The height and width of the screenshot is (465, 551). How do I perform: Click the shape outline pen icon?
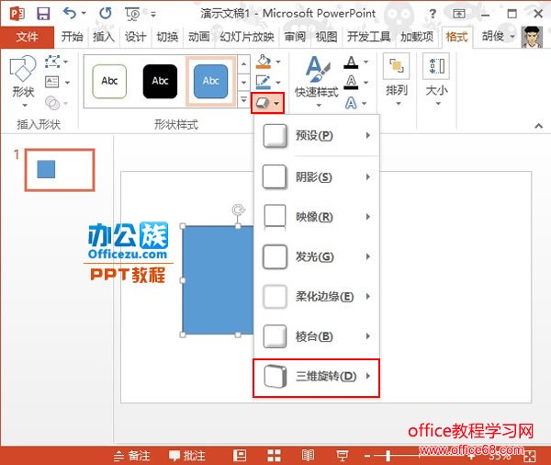pyautogui.click(x=264, y=83)
